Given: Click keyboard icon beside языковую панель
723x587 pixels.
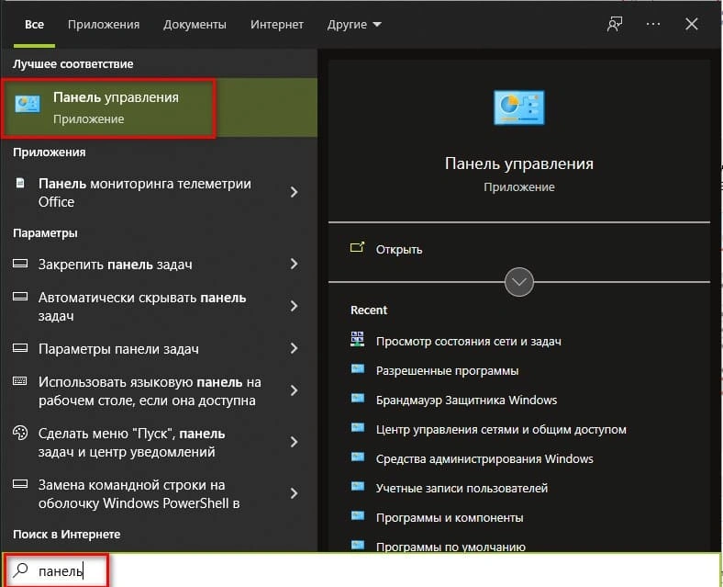Looking at the screenshot, I should tap(20, 380).
